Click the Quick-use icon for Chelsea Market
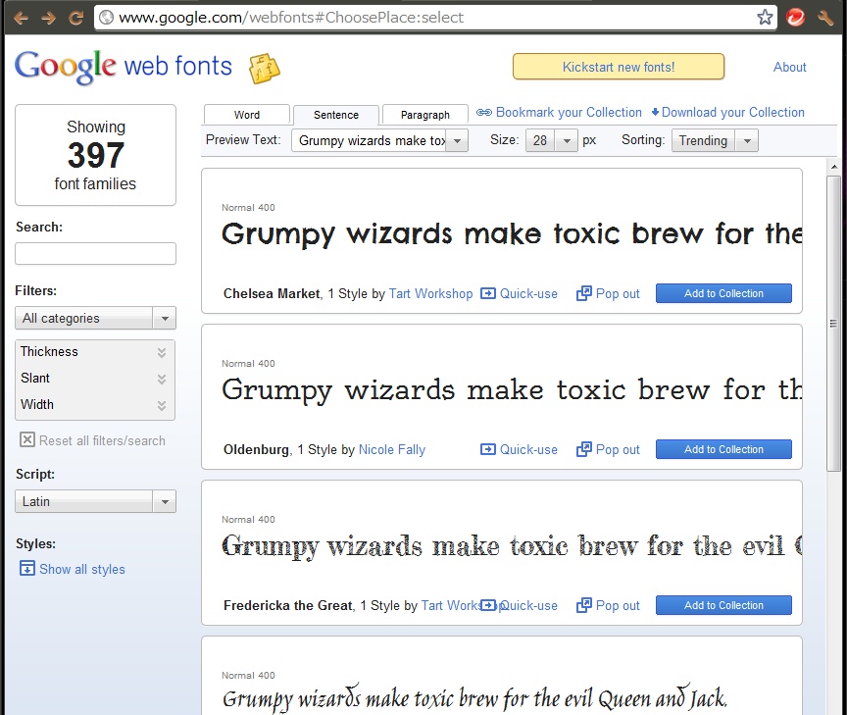The height and width of the screenshot is (715, 847). 488,293
